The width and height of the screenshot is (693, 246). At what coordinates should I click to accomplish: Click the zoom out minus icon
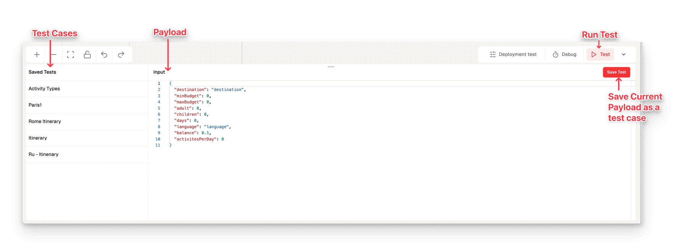[53, 55]
